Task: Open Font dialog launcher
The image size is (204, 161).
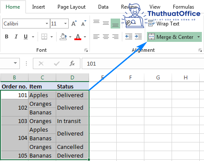Action: [86, 50]
